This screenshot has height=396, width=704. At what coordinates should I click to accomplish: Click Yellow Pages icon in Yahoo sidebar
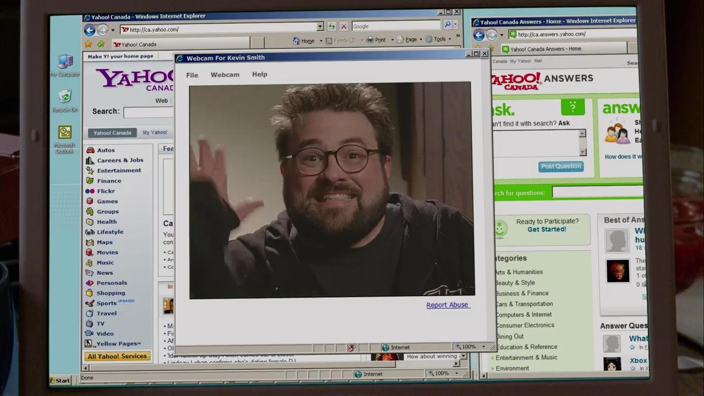click(x=89, y=344)
